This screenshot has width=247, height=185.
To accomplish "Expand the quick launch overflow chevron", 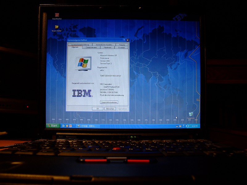I will [74, 125].
